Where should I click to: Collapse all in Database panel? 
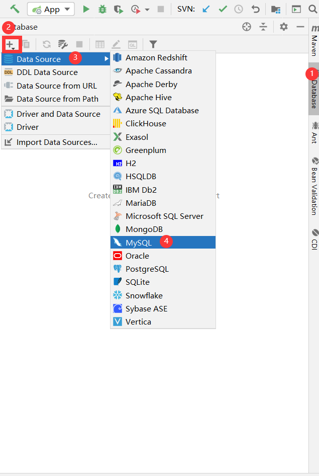[x=263, y=27]
